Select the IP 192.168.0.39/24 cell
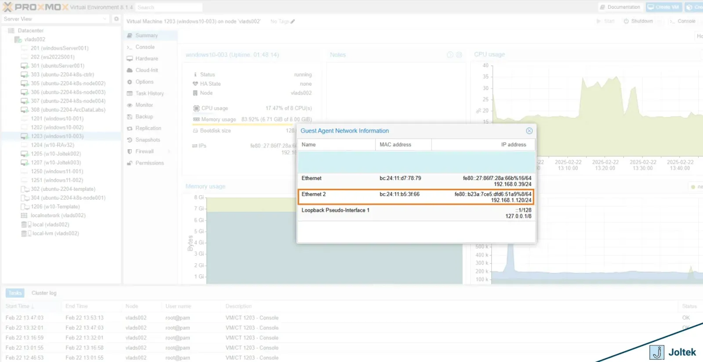 pos(512,184)
